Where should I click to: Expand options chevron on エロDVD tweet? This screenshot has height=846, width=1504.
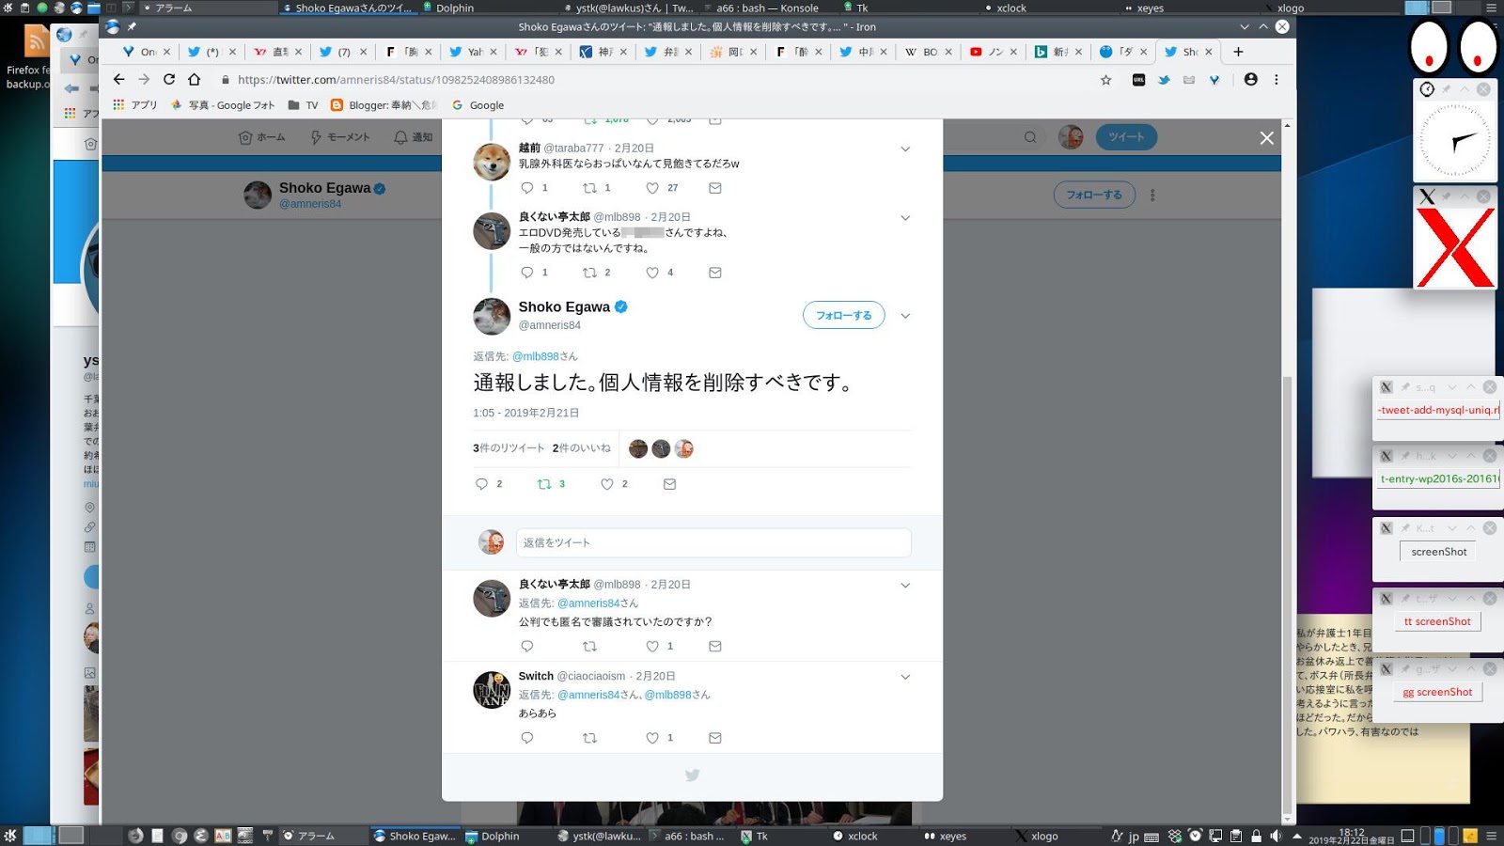tap(905, 217)
